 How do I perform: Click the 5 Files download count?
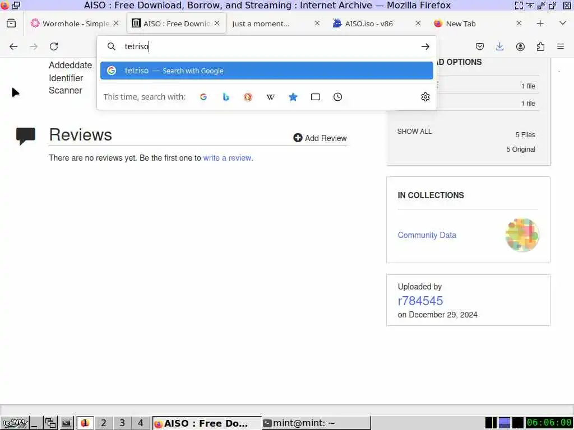(x=525, y=135)
